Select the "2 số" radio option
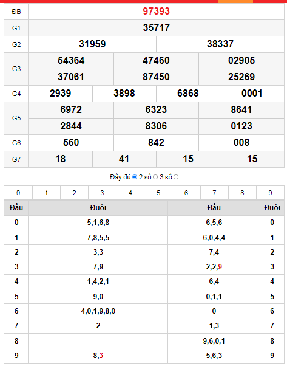 [x=155, y=177]
